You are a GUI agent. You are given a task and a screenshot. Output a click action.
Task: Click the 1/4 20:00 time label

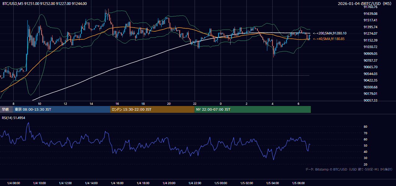tap(169, 183)
